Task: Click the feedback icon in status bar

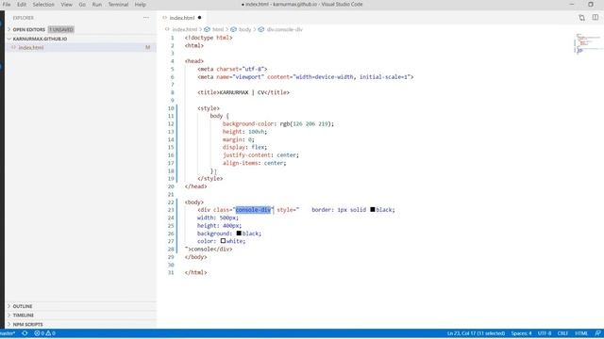Action: pyautogui.click(x=597, y=333)
